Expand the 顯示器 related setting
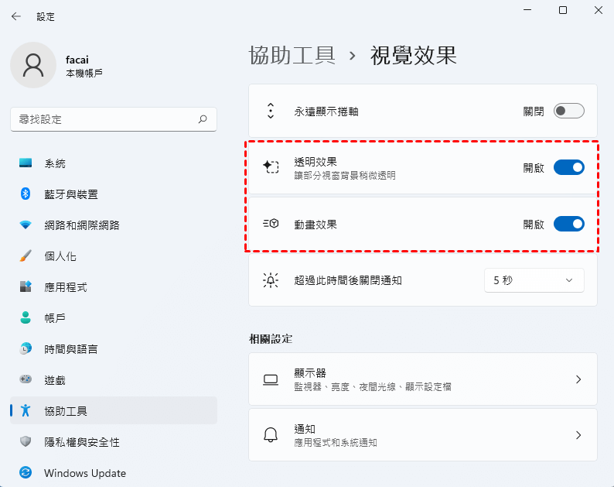Image resolution: width=614 pixels, height=487 pixels. [578, 379]
